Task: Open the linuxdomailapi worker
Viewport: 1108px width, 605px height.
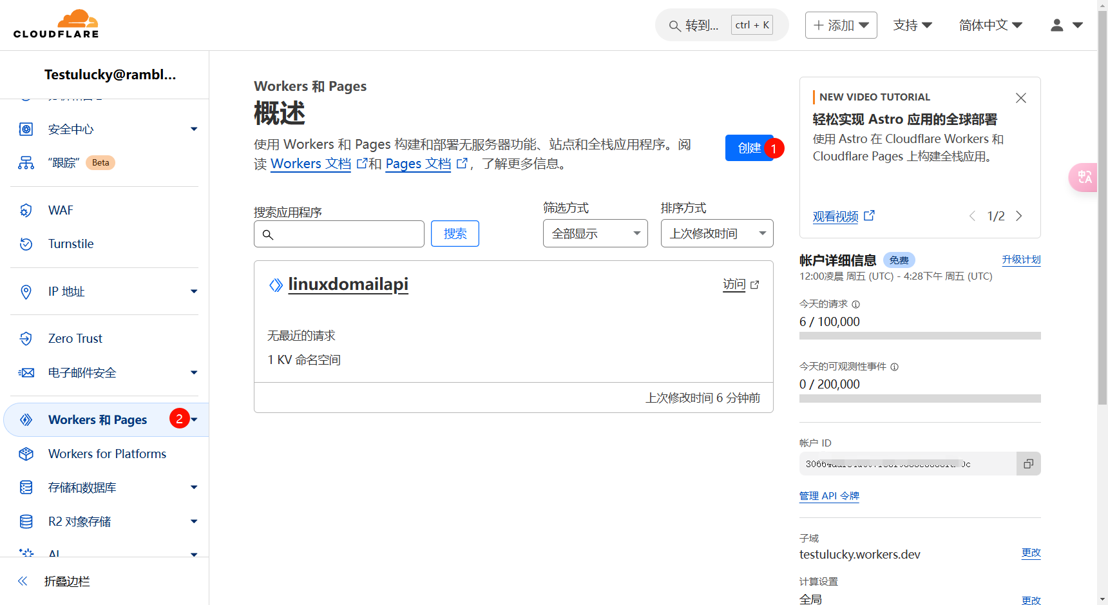Action: pyautogui.click(x=348, y=284)
